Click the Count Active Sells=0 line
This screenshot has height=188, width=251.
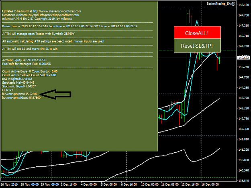pyautogui.click(x=29, y=75)
